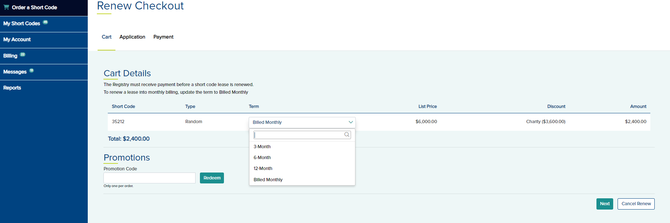The height and width of the screenshot is (223, 670).
Task: Select Billed Monthly in the options list
Action: click(x=268, y=180)
